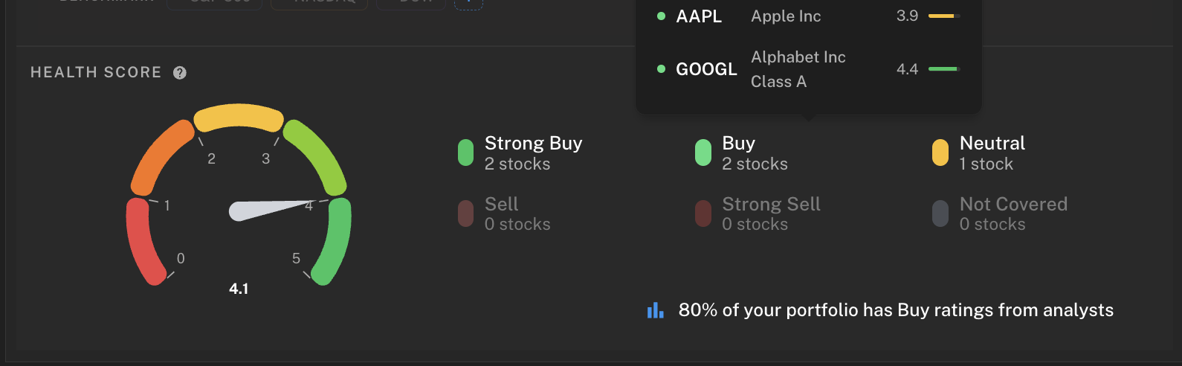Screen dimensions: 1182x366
Task: Click the Alphabet score bar showing 4.4
Action: [944, 69]
